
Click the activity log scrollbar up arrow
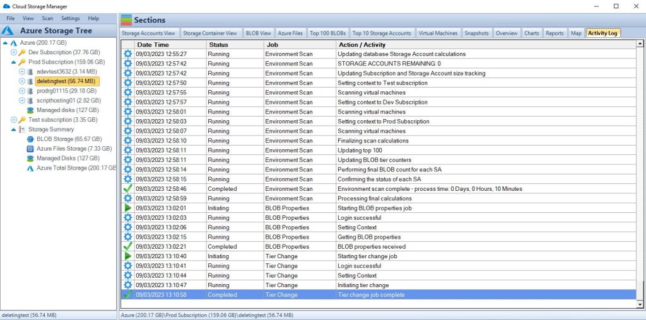coord(640,43)
